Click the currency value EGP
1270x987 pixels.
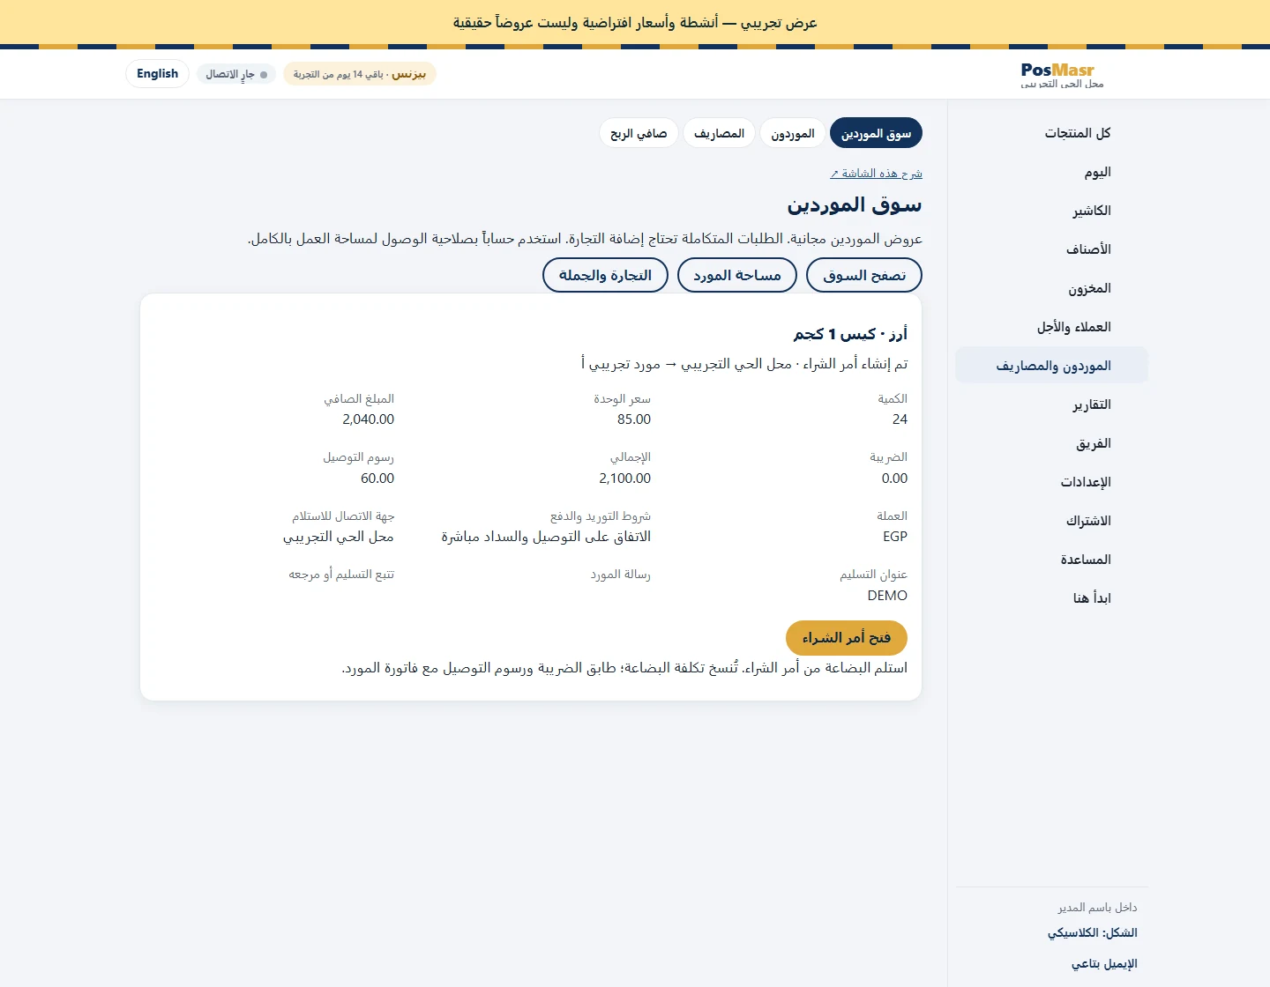[x=895, y=537]
